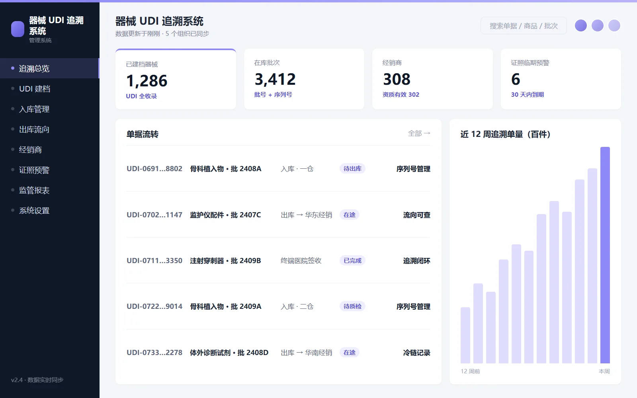Screen dimensions: 637x398
Task: Select 出库流向 in the sidebar
Action: tap(49, 129)
